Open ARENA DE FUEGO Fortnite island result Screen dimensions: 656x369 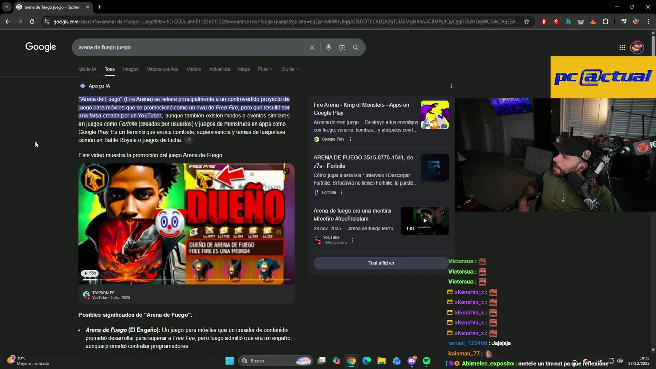tap(363, 161)
